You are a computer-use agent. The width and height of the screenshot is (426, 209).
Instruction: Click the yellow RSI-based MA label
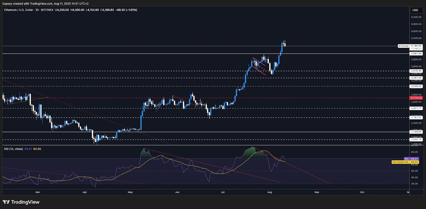(x=400, y=162)
